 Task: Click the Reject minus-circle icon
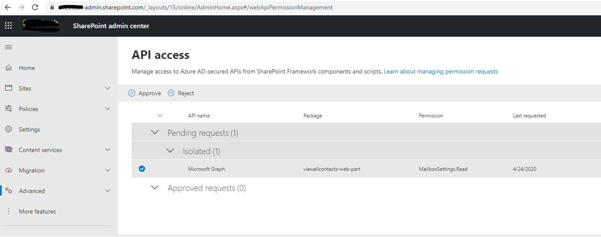tap(171, 93)
